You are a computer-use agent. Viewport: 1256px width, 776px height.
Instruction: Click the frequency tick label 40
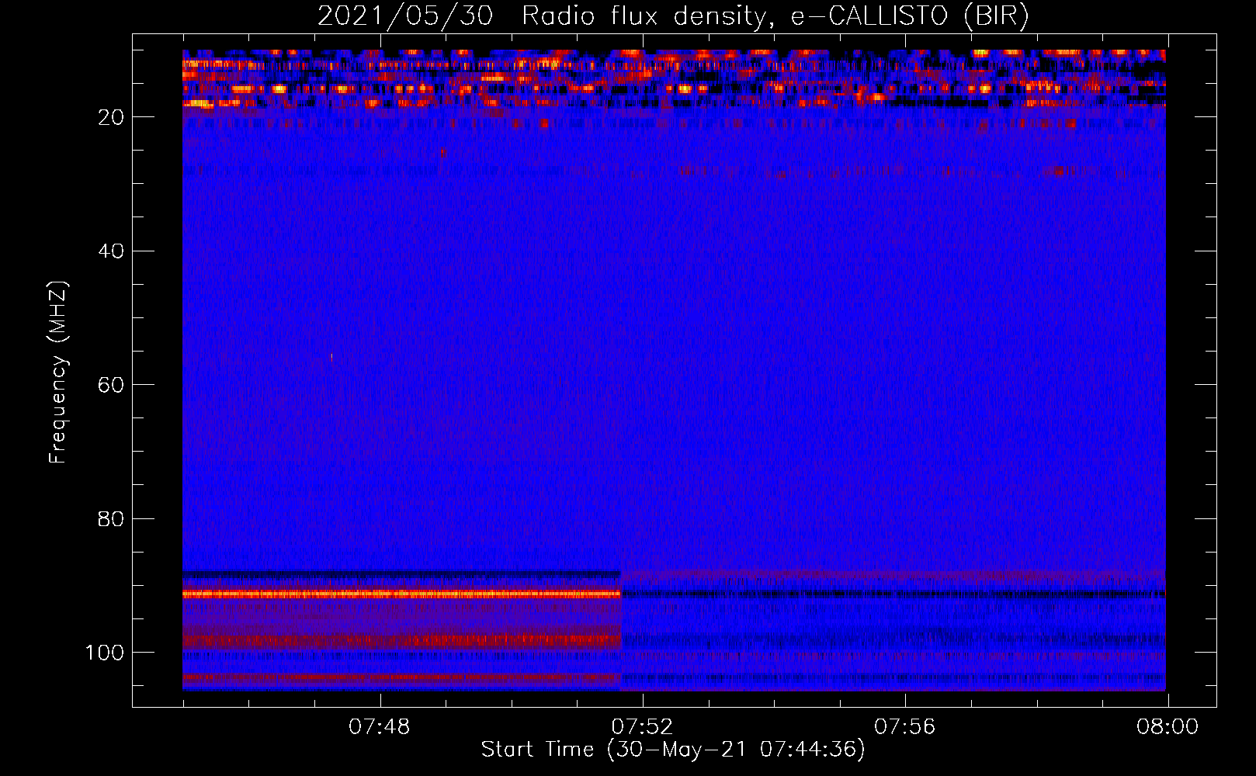coord(111,251)
